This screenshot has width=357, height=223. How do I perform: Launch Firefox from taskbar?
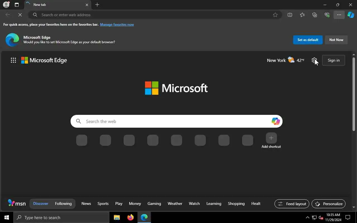[x=131, y=217]
